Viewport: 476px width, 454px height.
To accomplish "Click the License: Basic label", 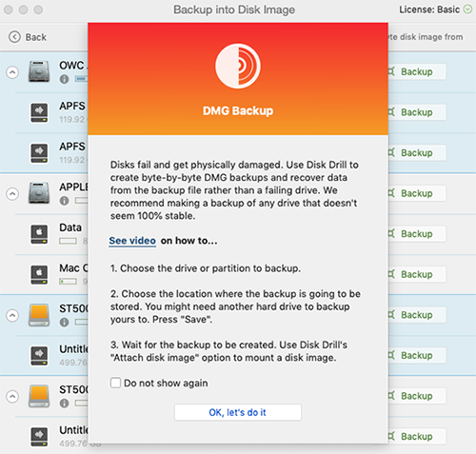I will (x=429, y=10).
